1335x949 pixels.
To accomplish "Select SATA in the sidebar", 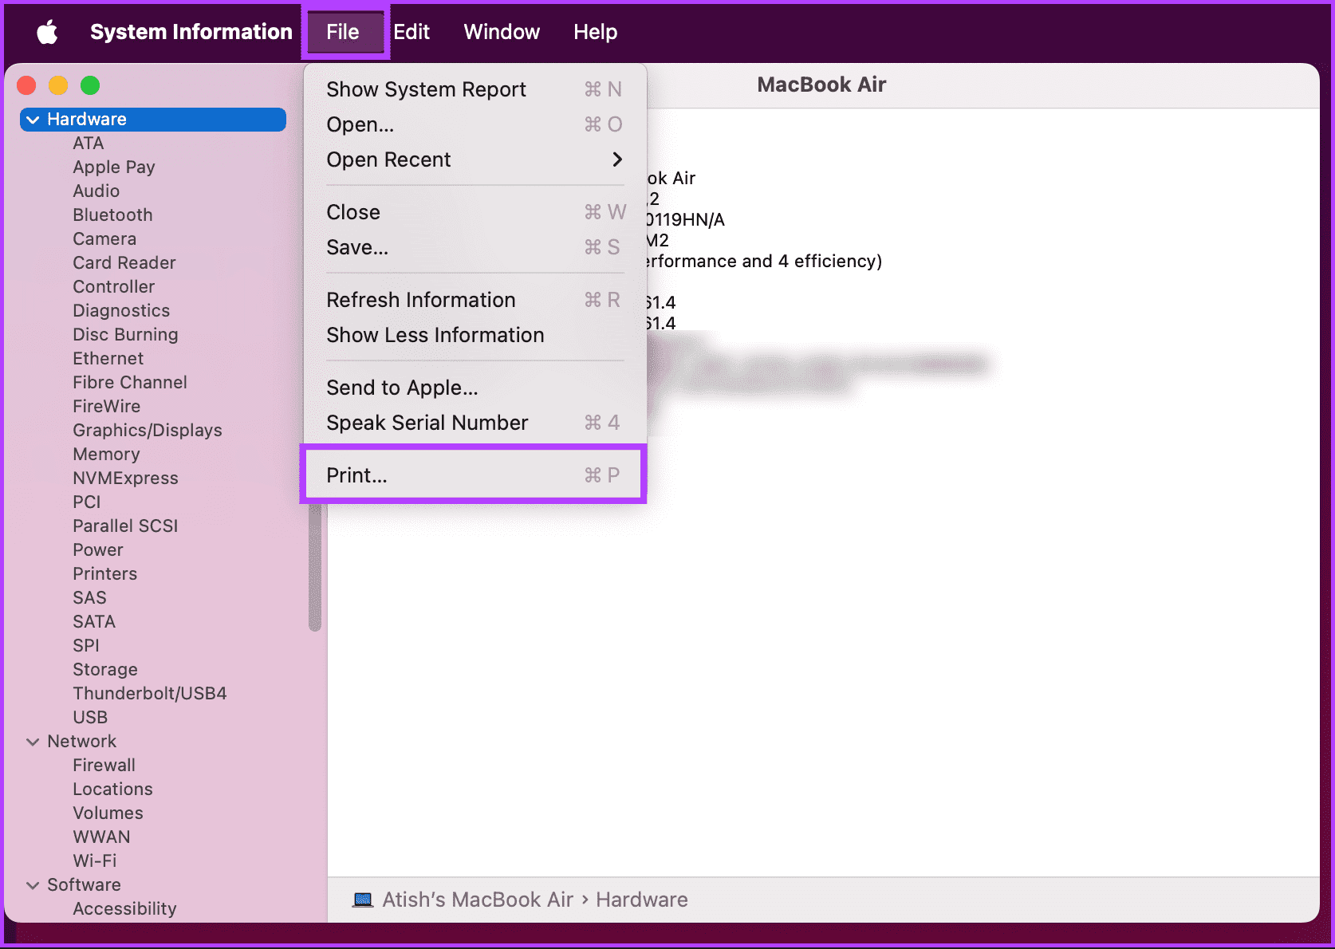I will pyautogui.click(x=94, y=622).
